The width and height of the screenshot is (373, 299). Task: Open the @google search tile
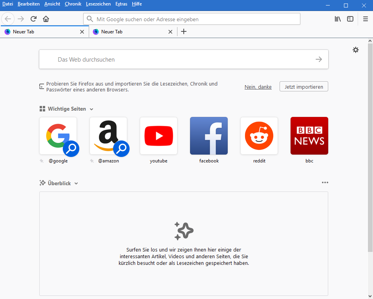58,136
